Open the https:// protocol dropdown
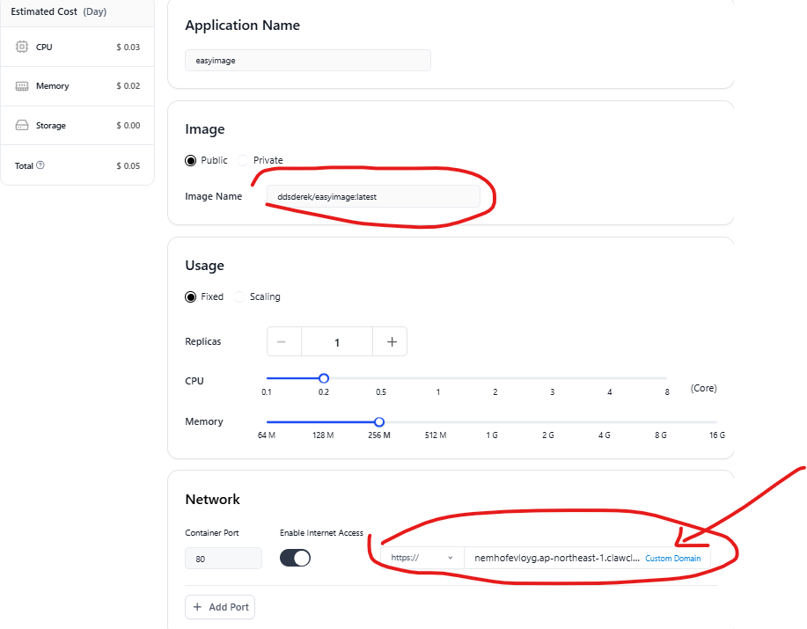The width and height of the screenshot is (807, 629). click(422, 558)
